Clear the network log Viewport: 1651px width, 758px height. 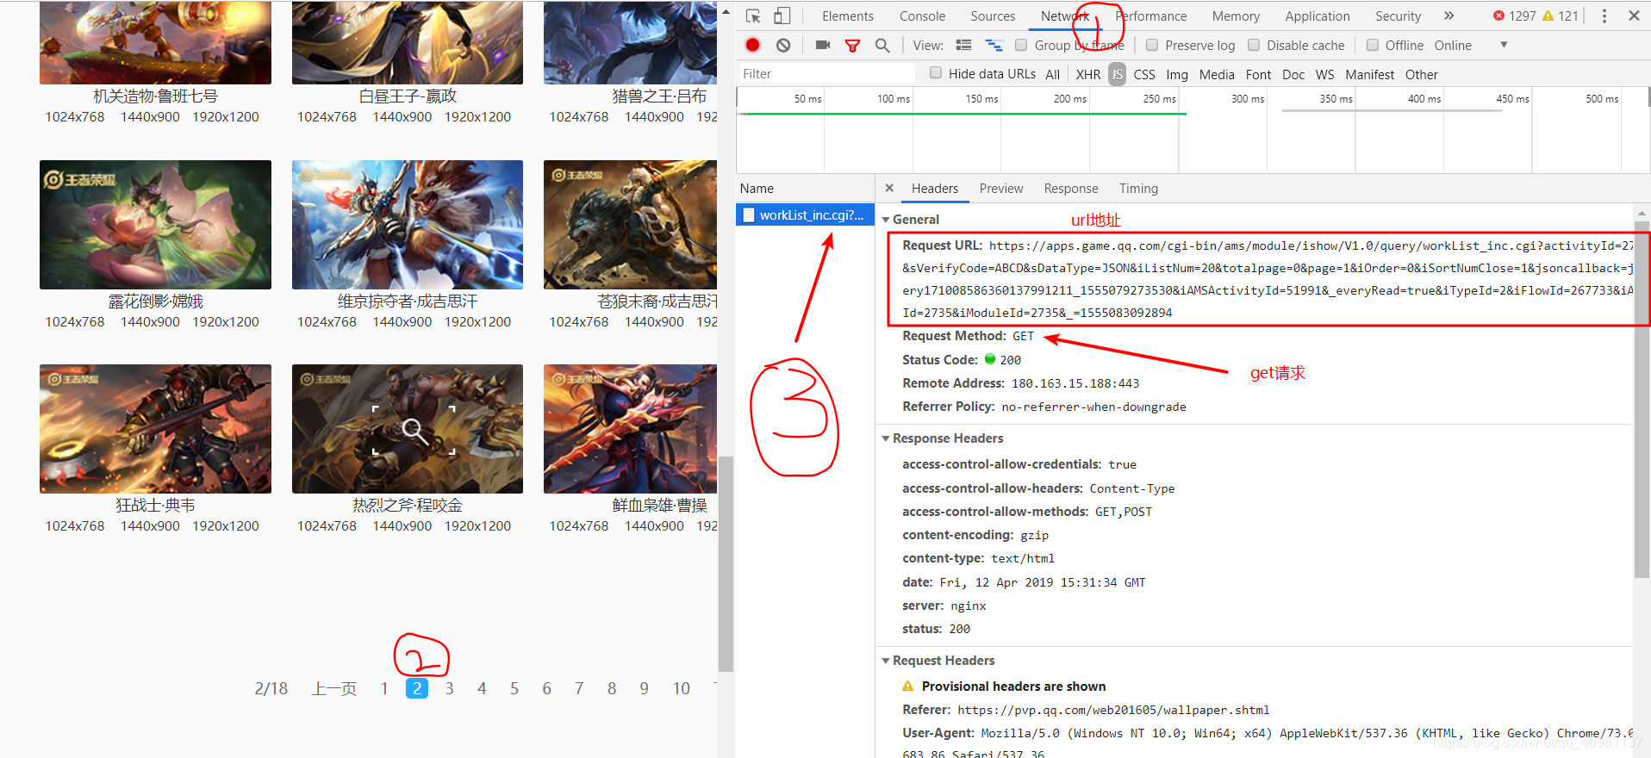[783, 45]
